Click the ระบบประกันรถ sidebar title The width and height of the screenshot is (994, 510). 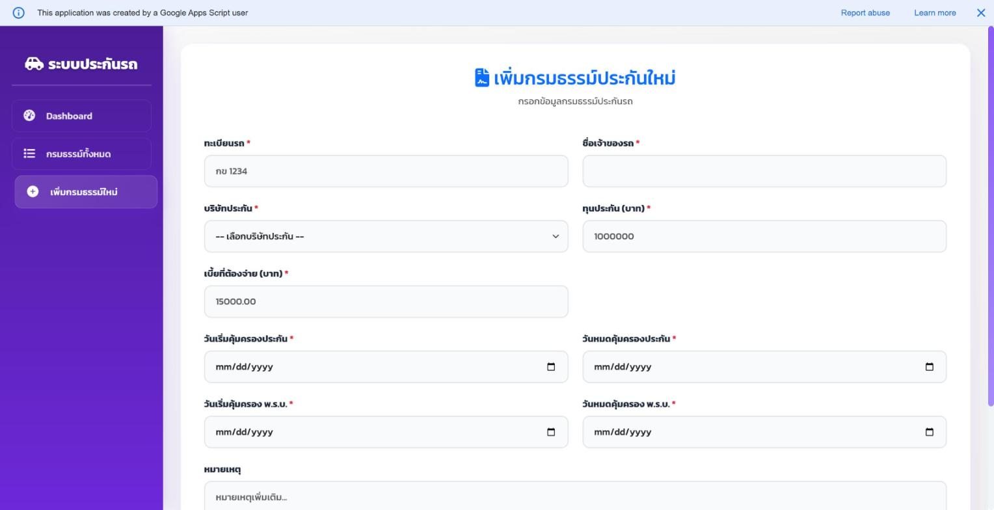(x=92, y=64)
